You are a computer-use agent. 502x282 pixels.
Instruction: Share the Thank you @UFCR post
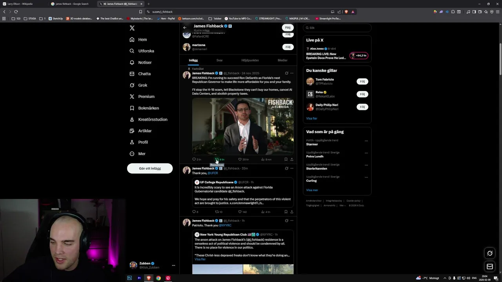pos(292,212)
